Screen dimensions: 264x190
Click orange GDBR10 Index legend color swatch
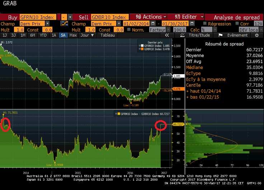[x=141, y=49]
